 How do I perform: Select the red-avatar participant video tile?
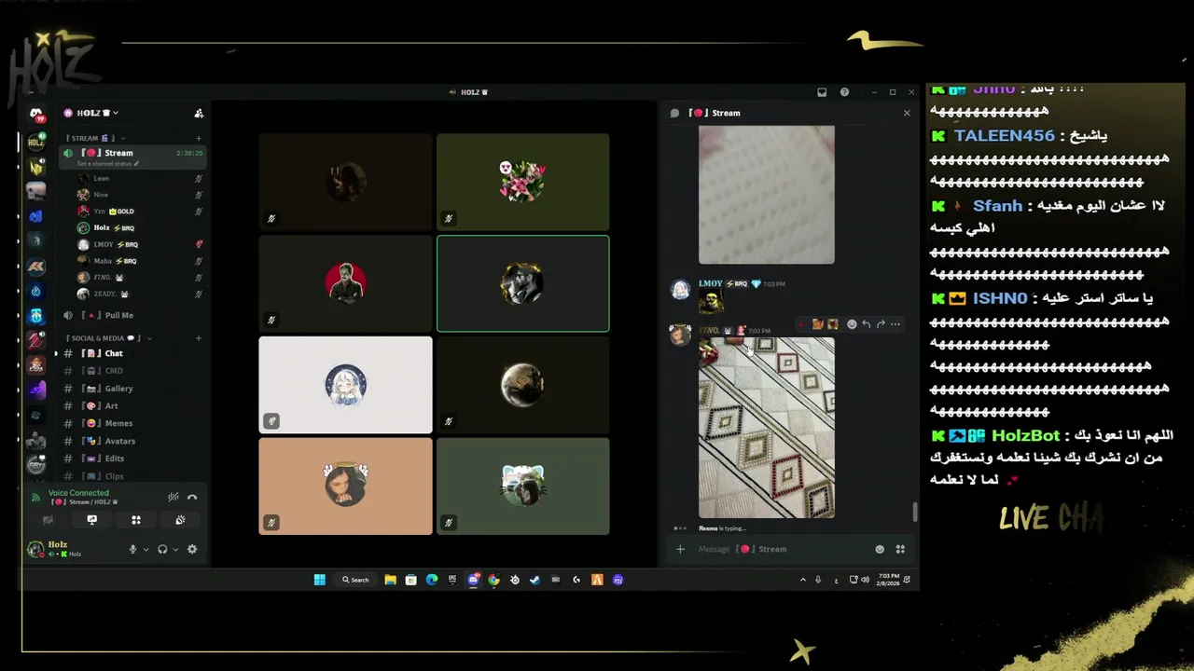click(x=345, y=283)
